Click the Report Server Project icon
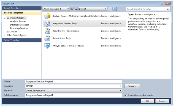 click(47, 38)
